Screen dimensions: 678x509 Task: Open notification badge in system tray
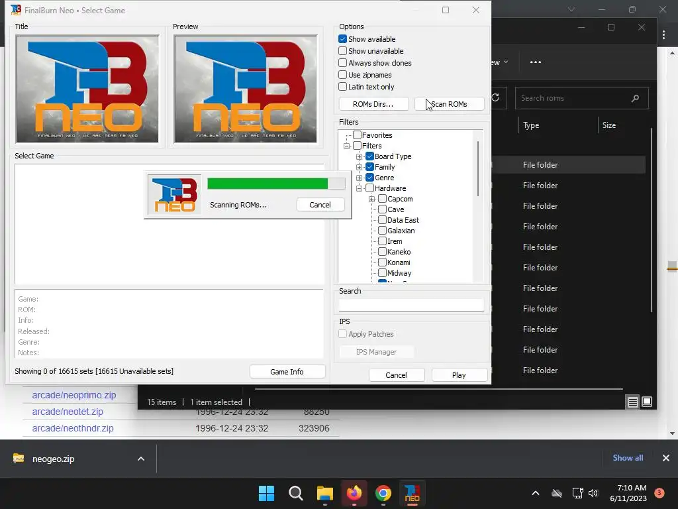[659, 492]
